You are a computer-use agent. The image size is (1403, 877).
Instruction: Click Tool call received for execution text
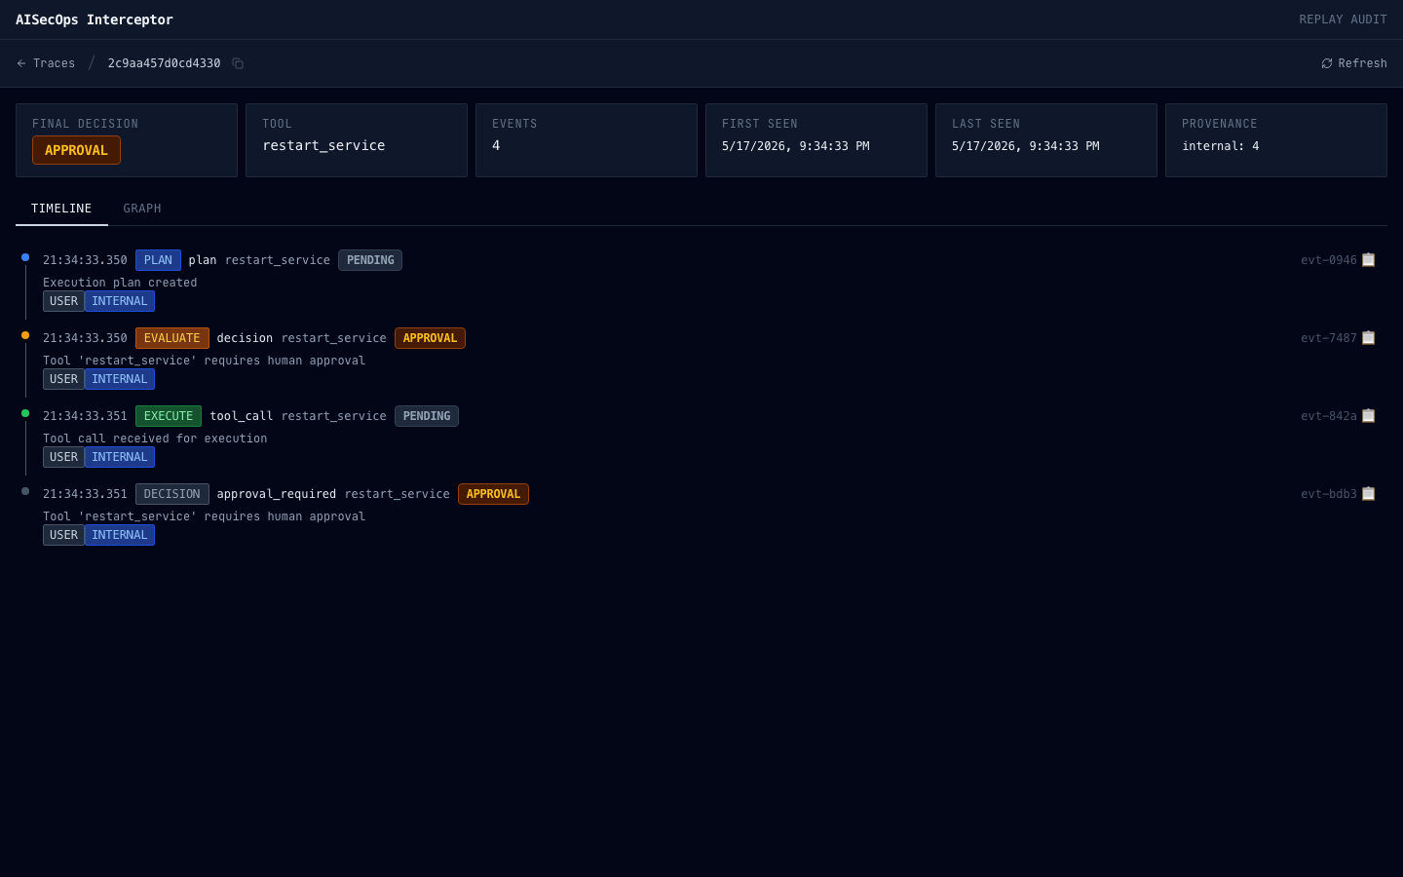click(x=155, y=438)
